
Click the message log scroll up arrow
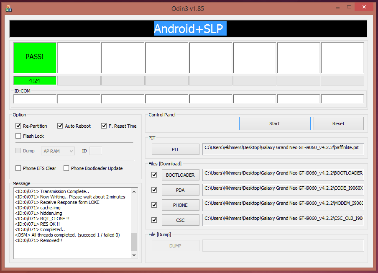(134, 192)
